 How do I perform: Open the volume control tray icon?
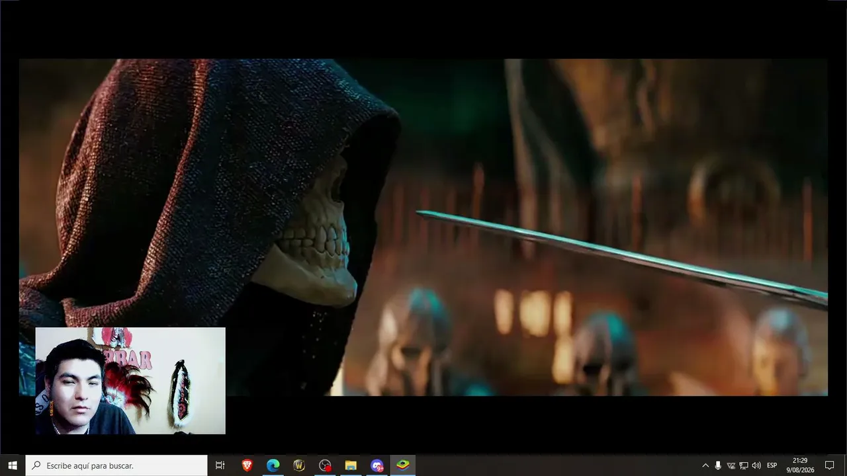[x=756, y=465]
